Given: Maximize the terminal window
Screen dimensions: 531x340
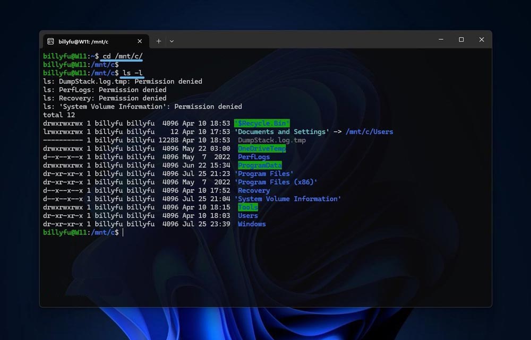Looking at the screenshot, I should (x=461, y=40).
